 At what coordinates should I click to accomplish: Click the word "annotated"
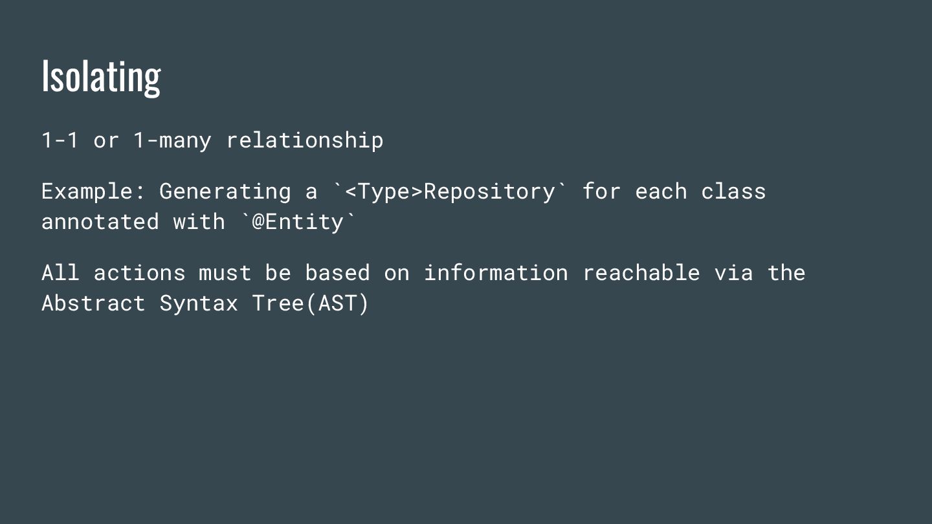click(100, 222)
